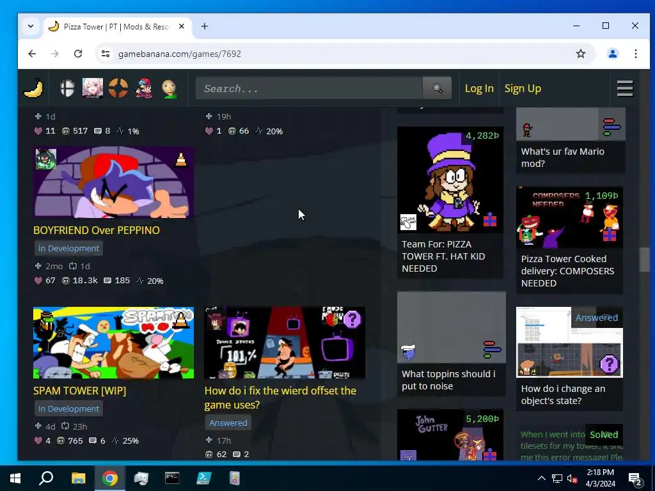The width and height of the screenshot is (655, 491).
Task: Open the Super Smash Bros game icon
Action: 68,88
